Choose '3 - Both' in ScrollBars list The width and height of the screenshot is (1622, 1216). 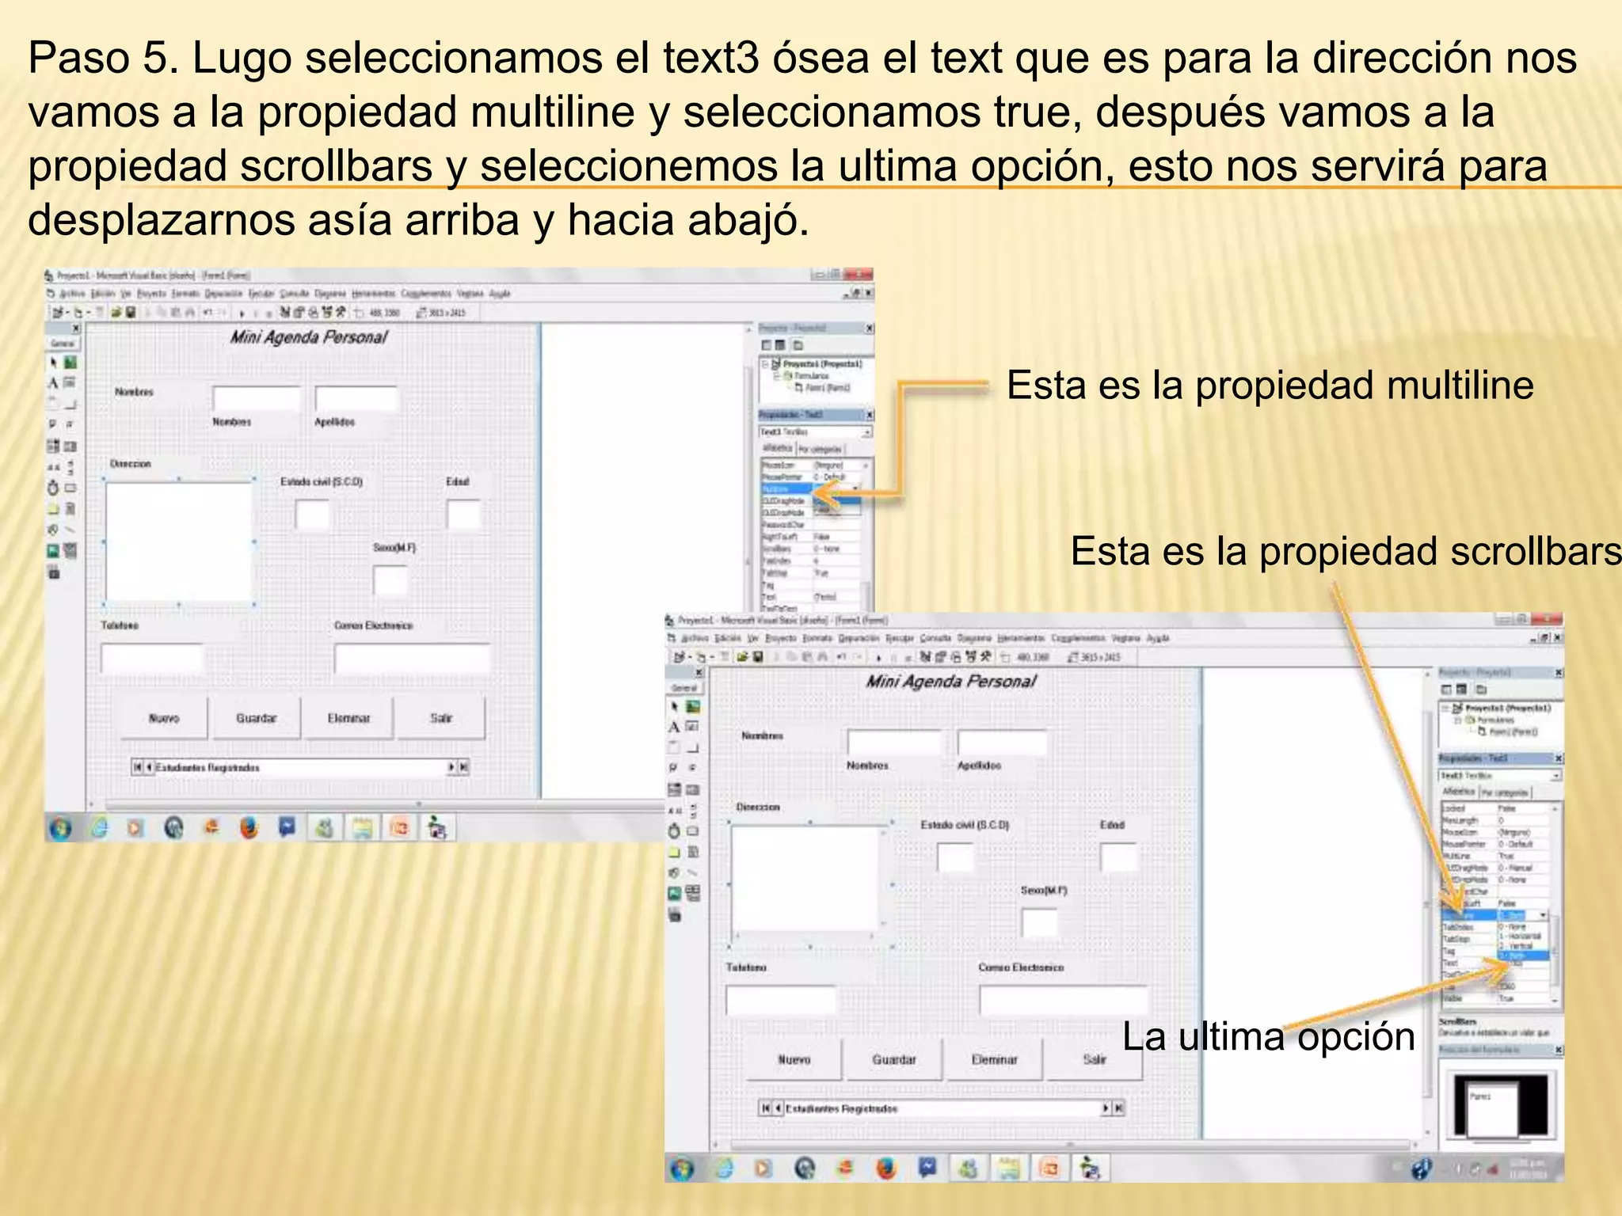[1522, 956]
